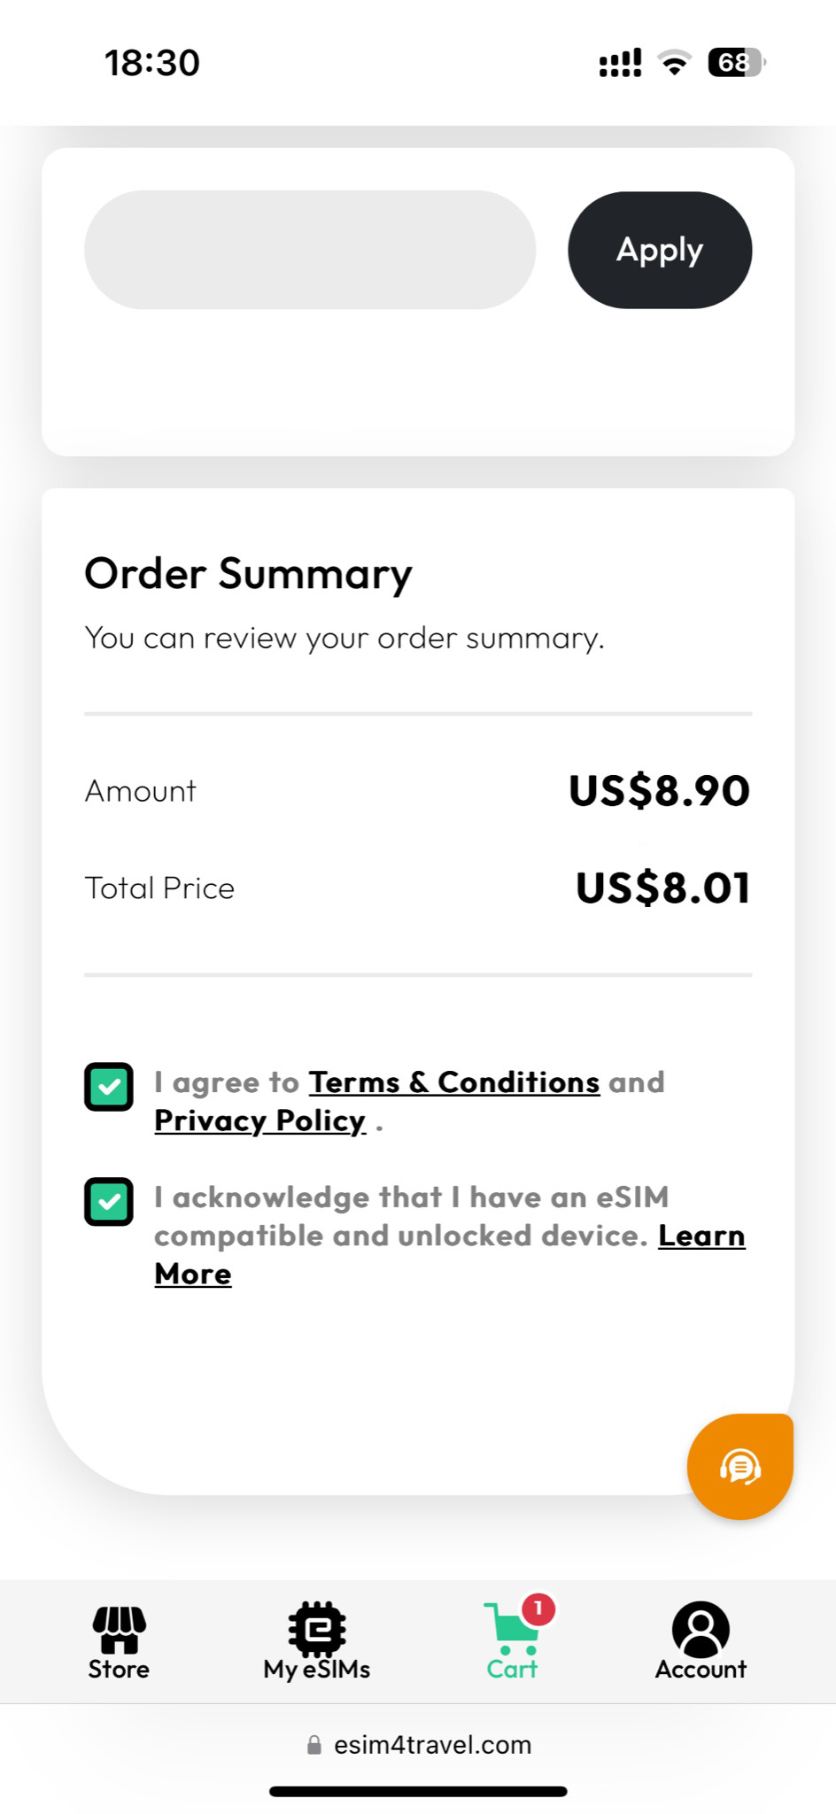Follow the Learn More link
The height and width of the screenshot is (1814, 836).
click(x=701, y=1236)
